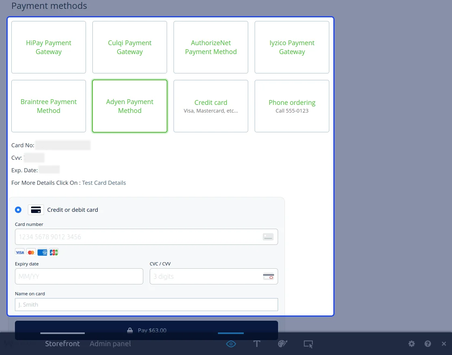
Task: Open the Test Card Details link
Action: 104,183
